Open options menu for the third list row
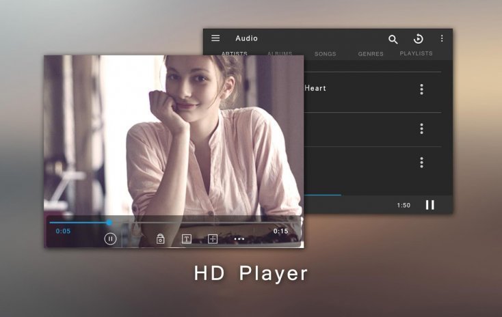 point(422,163)
